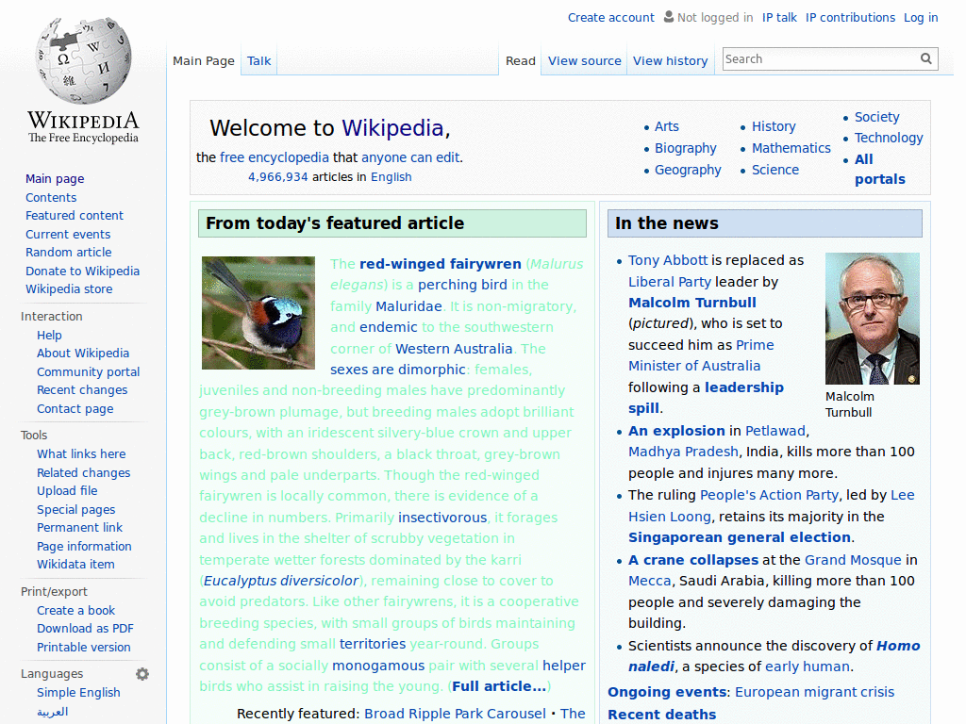966x724 pixels.
Task: Click What links here tool
Action: [81, 454]
